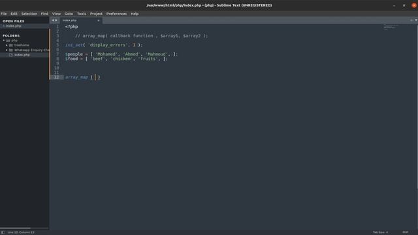Open the File menu

[x=3, y=14]
